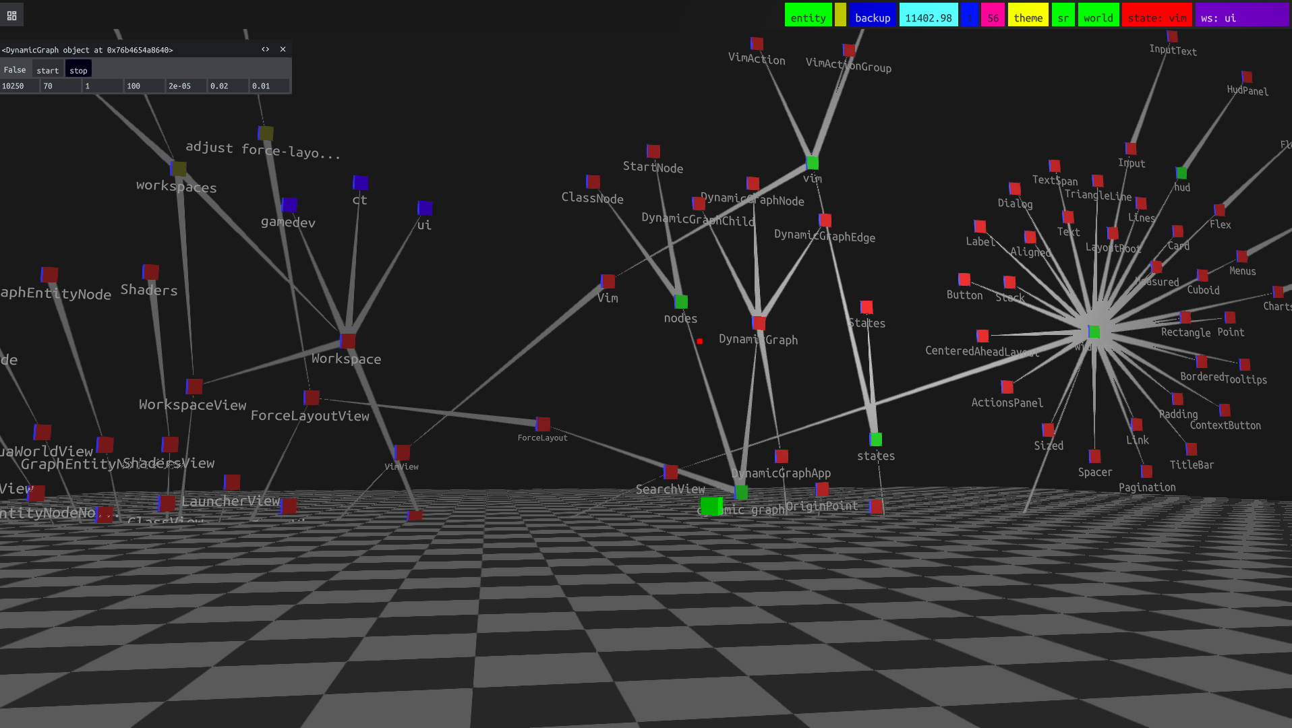Click the VimAction node cube

click(x=756, y=44)
